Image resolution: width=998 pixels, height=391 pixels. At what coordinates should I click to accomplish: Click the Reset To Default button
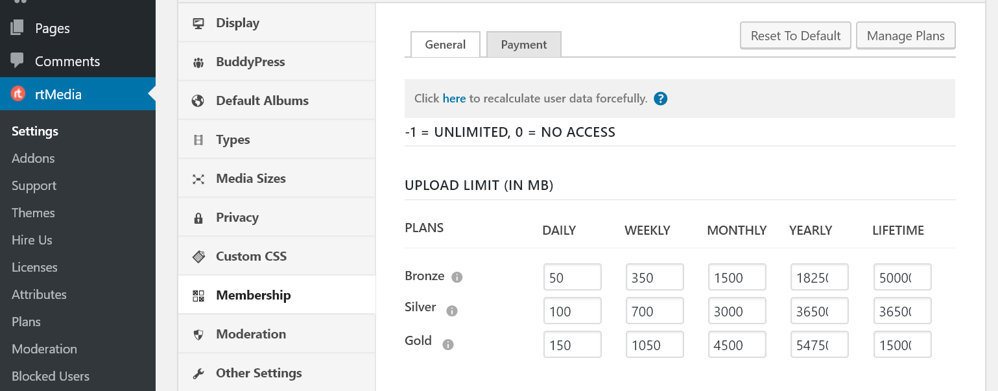pos(795,35)
